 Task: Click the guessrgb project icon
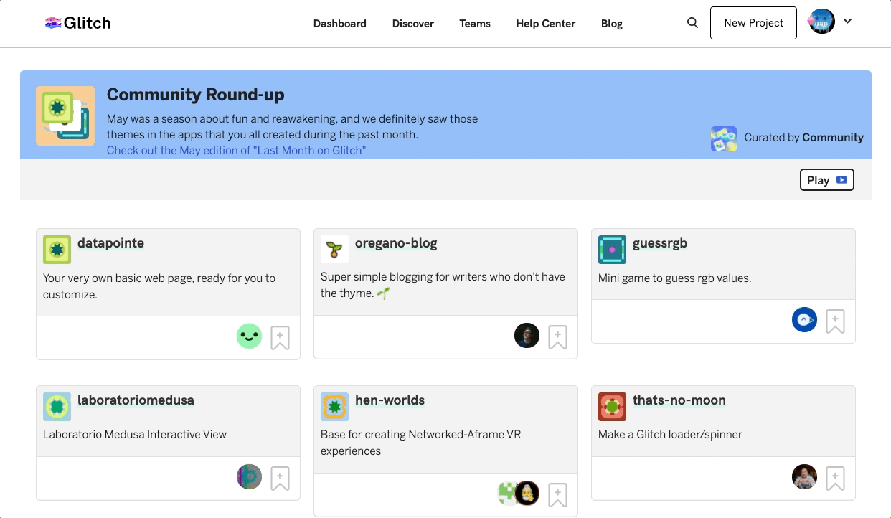(612, 250)
